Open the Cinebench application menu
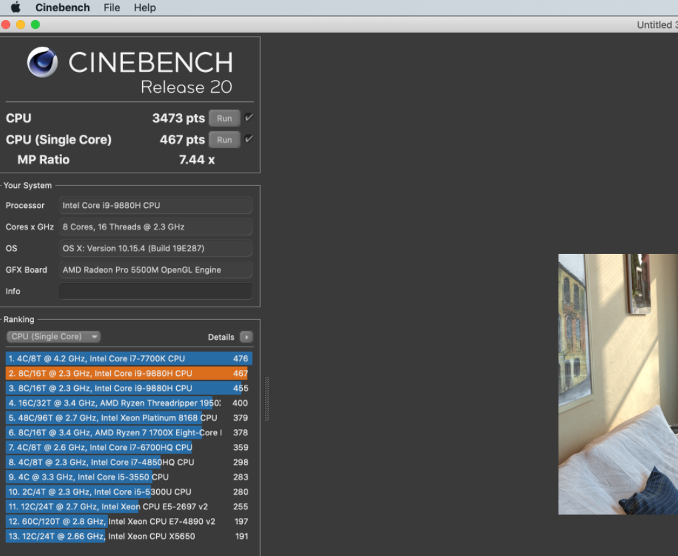The height and width of the screenshot is (556, 678). coord(62,7)
